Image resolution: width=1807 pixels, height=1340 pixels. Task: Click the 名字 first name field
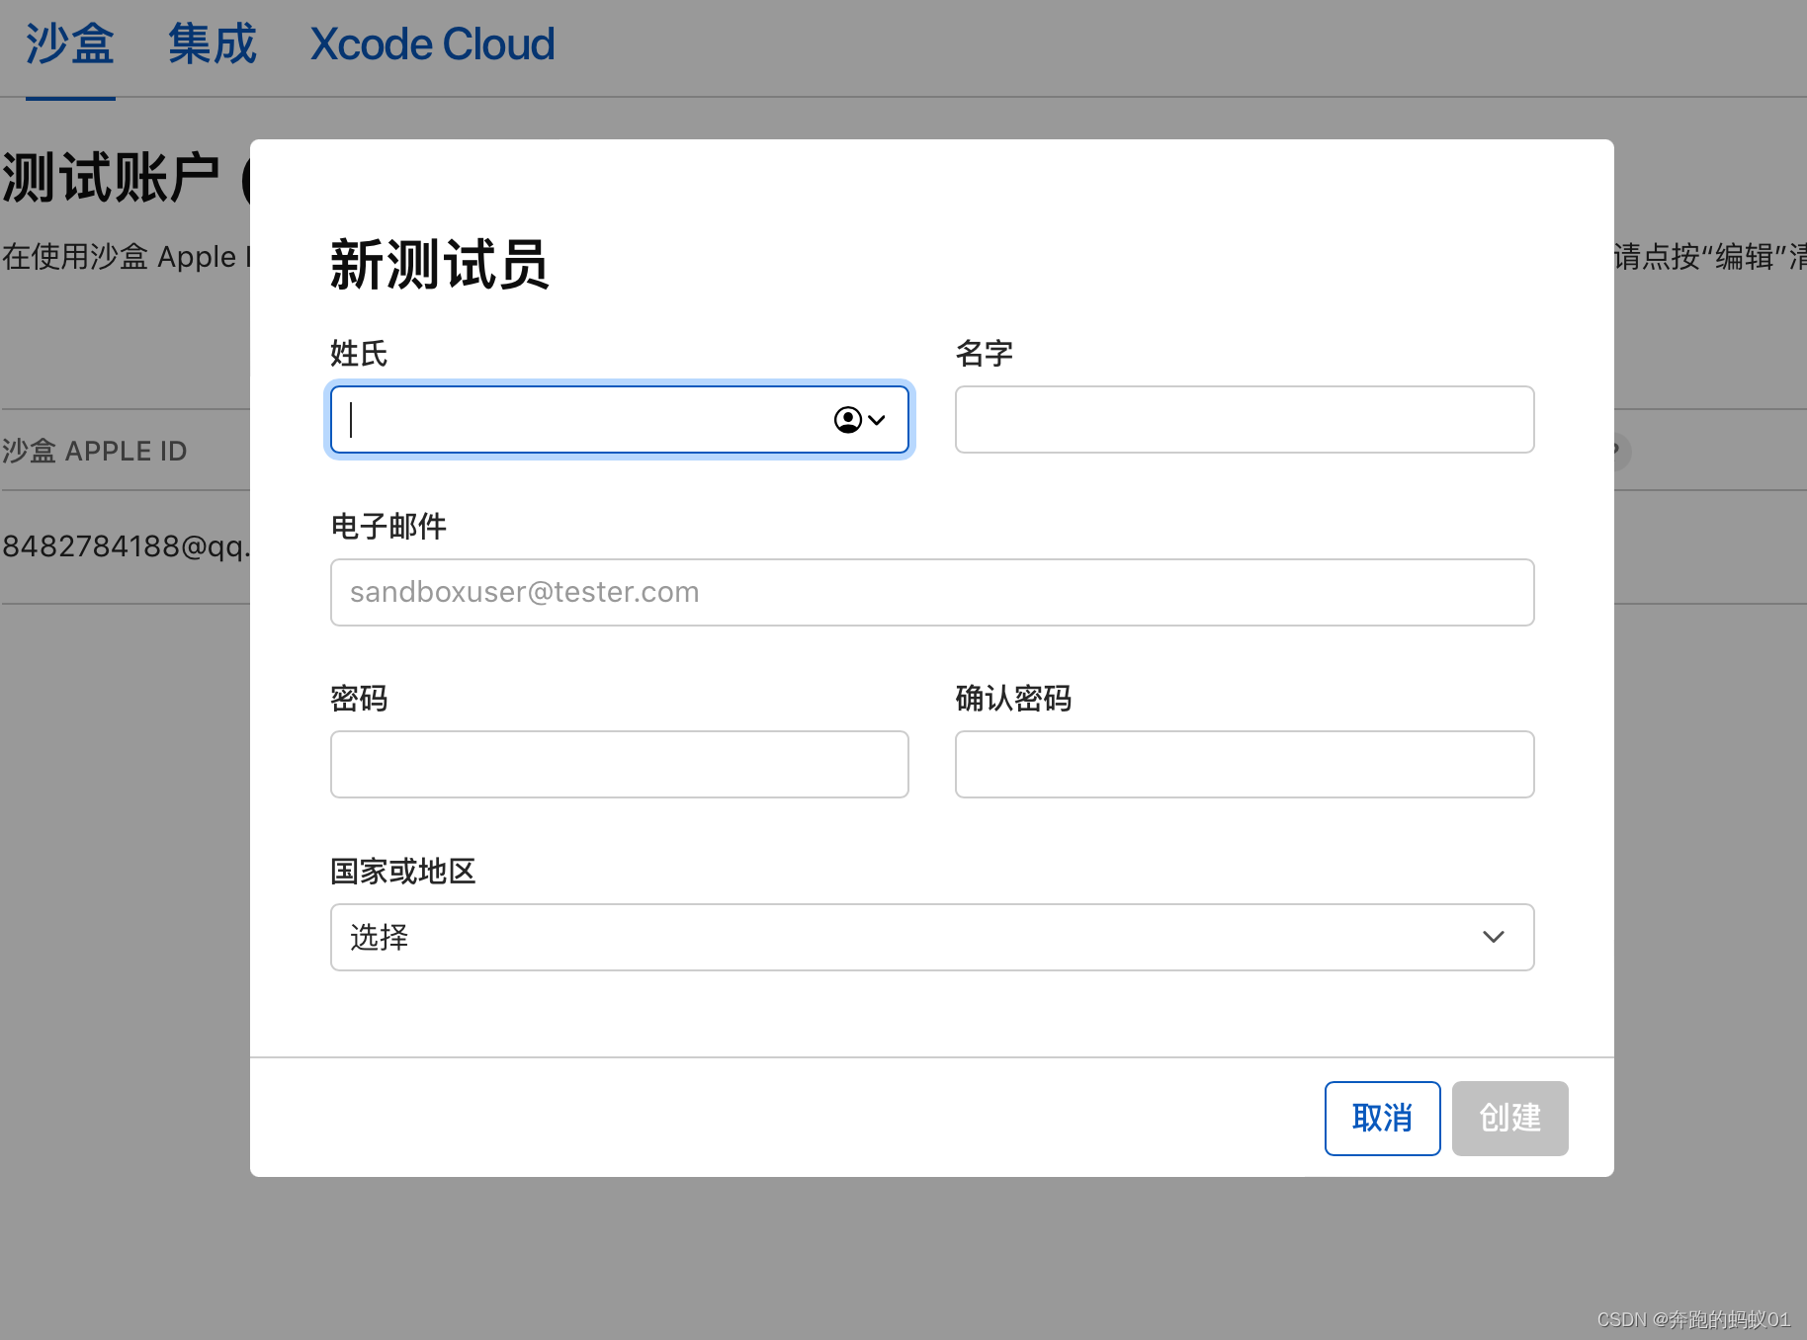(1244, 420)
